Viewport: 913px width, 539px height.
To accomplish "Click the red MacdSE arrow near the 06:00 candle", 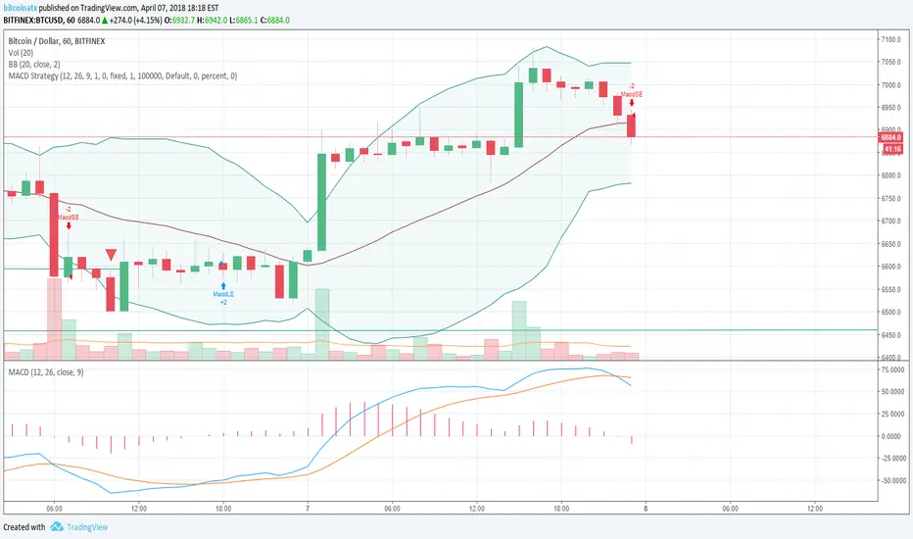I will (69, 225).
